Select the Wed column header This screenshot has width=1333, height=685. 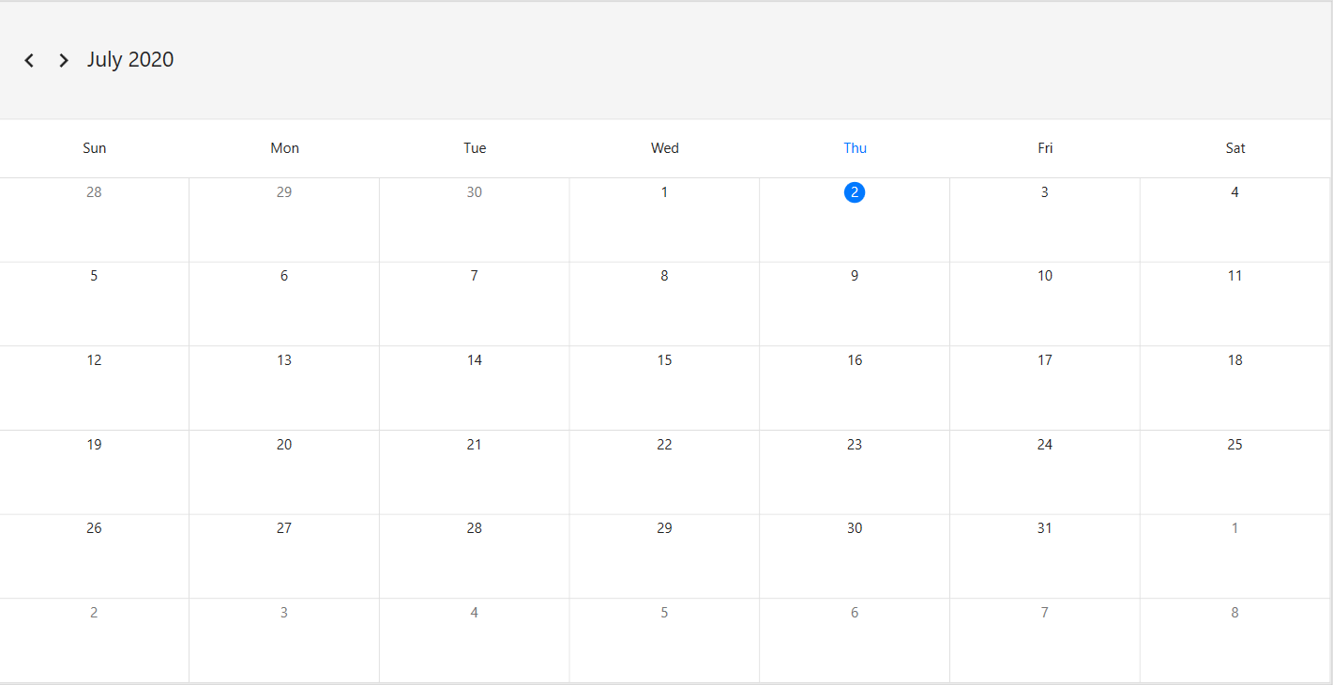point(665,148)
